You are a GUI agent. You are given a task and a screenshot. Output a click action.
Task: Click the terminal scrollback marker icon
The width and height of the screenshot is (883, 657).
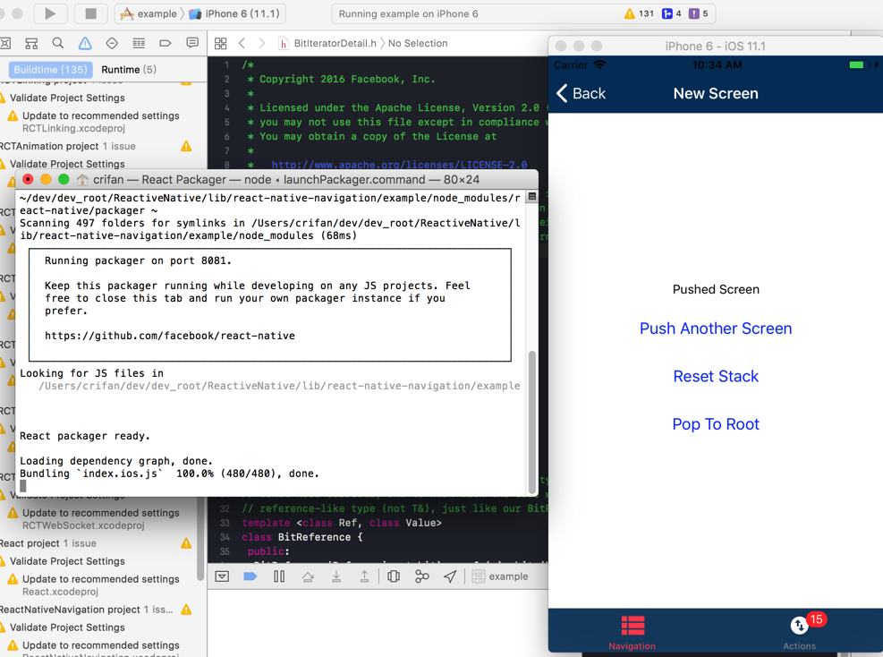(x=531, y=197)
